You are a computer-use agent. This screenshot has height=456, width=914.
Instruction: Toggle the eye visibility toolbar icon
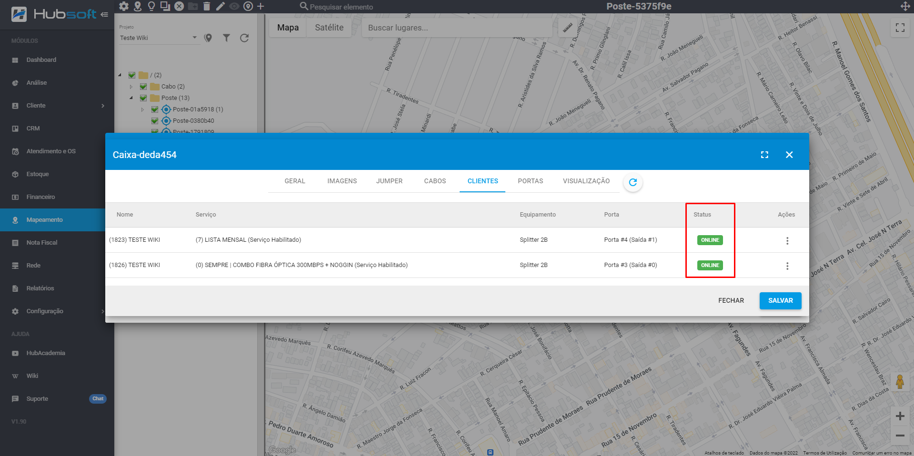[x=234, y=6]
